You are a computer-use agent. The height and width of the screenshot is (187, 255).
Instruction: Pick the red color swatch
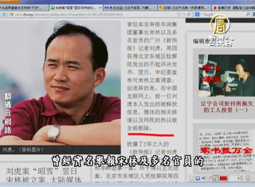click(x=224, y=178)
